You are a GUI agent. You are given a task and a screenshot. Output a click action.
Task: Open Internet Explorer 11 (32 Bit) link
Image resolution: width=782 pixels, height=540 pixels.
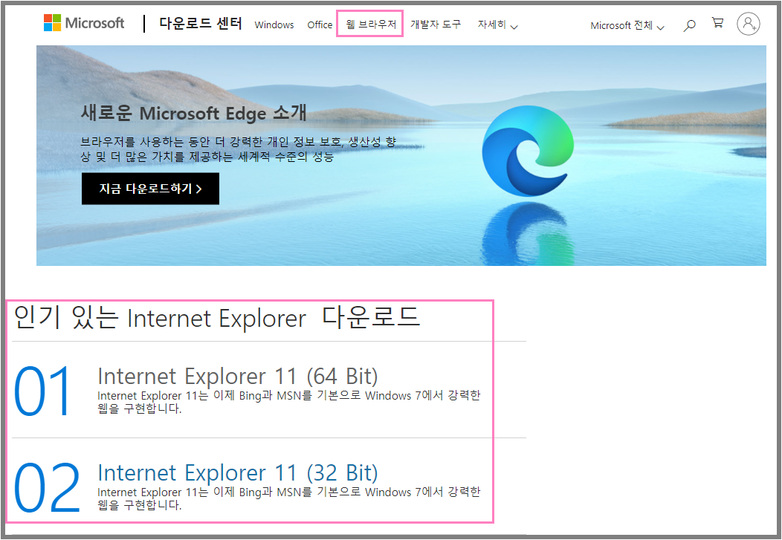[238, 472]
